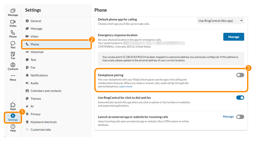Click the blue Manage button
The image size is (254, 142).
coord(234,37)
